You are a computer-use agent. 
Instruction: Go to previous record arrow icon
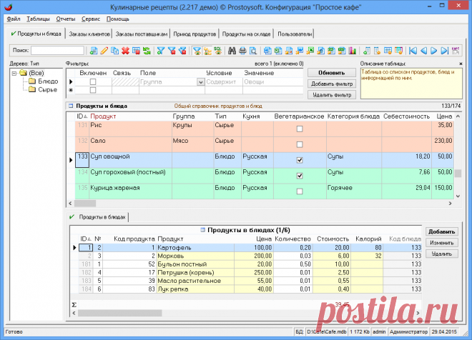point(423,51)
